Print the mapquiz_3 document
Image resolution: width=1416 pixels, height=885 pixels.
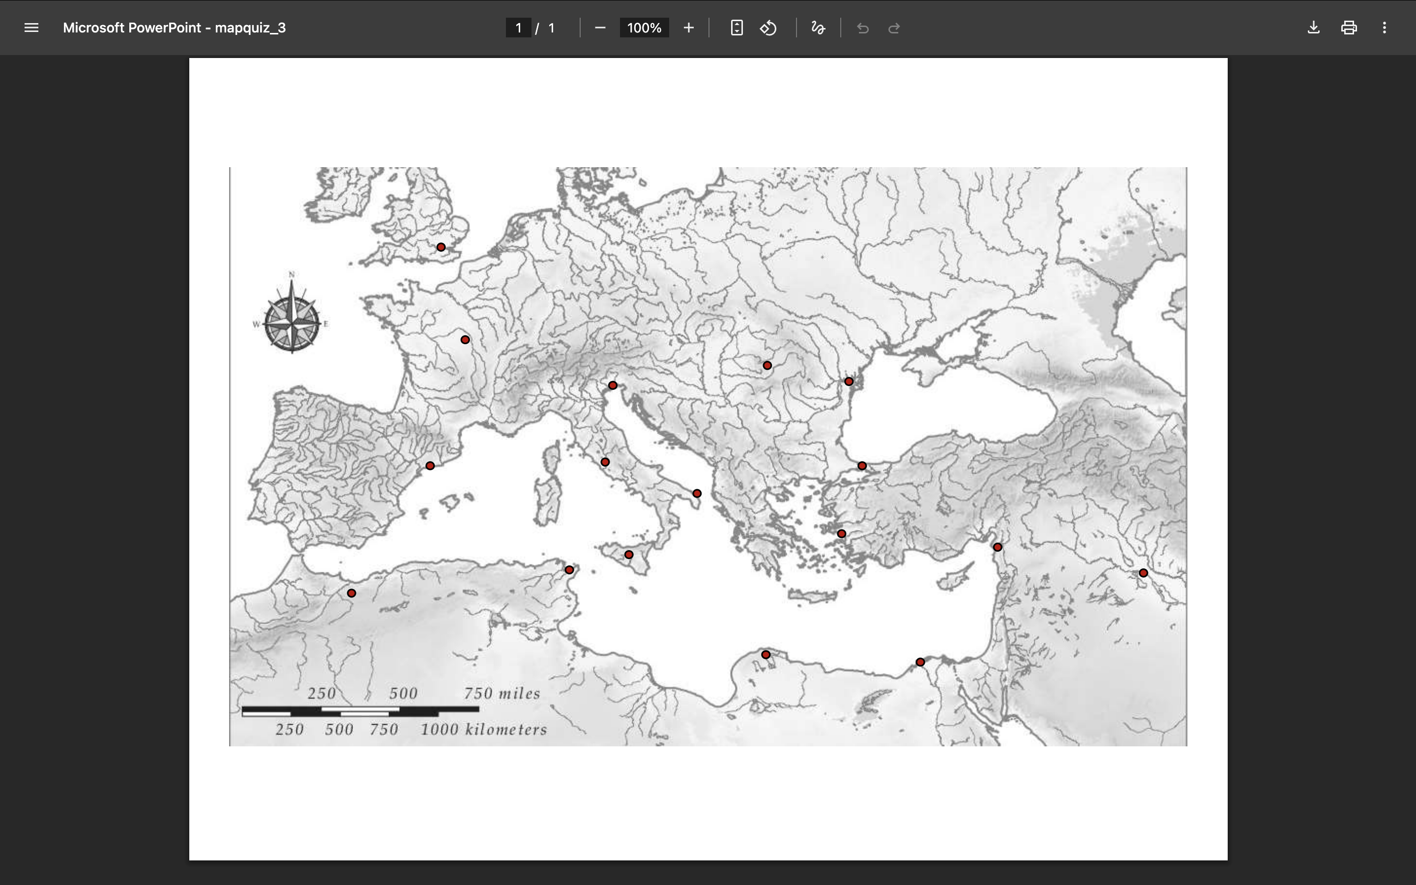1349,28
